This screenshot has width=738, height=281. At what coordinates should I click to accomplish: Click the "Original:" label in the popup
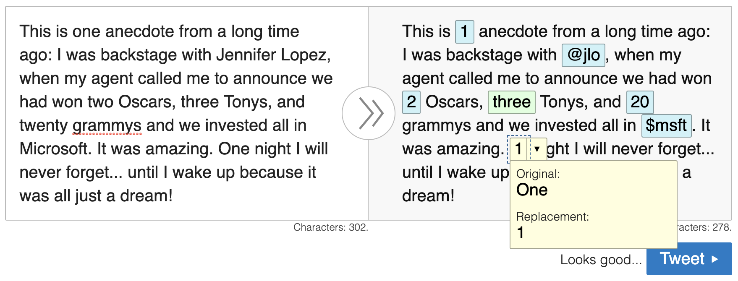point(538,174)
